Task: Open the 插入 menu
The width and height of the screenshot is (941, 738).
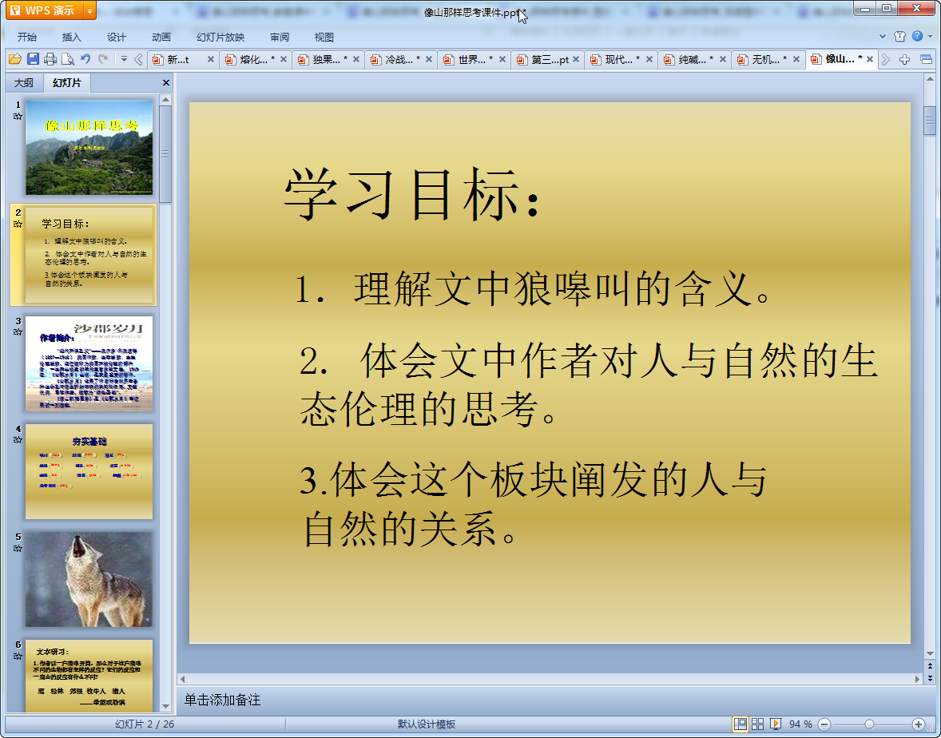Action: point(72,38)
